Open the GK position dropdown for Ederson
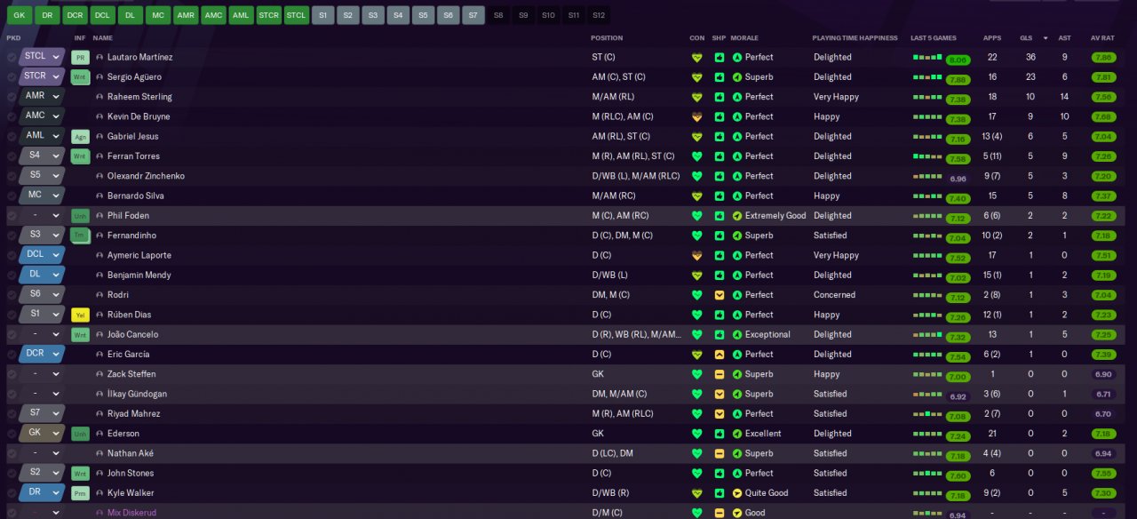Viewport: 1137px width, 519px height. click(x=42, y=434)
